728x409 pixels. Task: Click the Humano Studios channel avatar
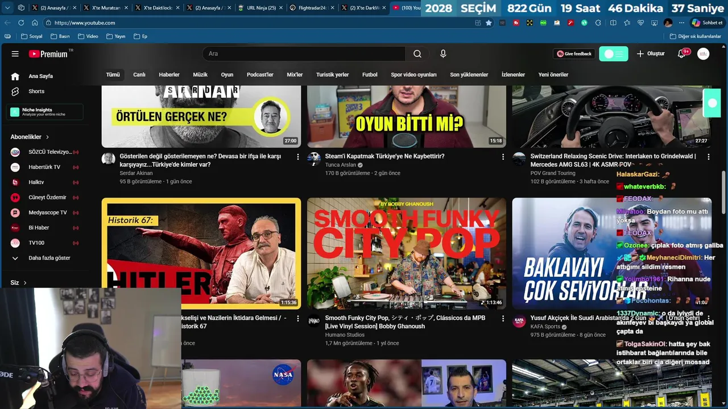coord(314,320)
